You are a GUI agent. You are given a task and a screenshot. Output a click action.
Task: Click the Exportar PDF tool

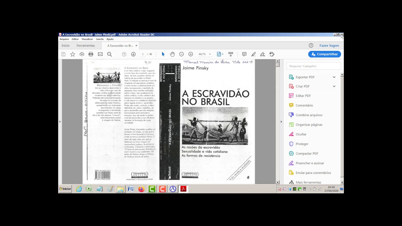pos(305,77)
